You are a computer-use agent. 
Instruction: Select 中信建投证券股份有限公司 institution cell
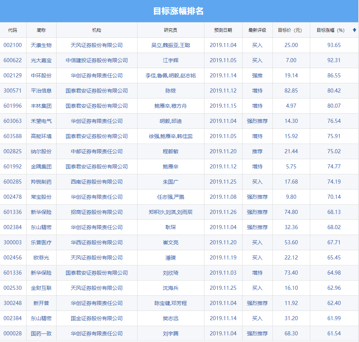[x=96, y=60]
